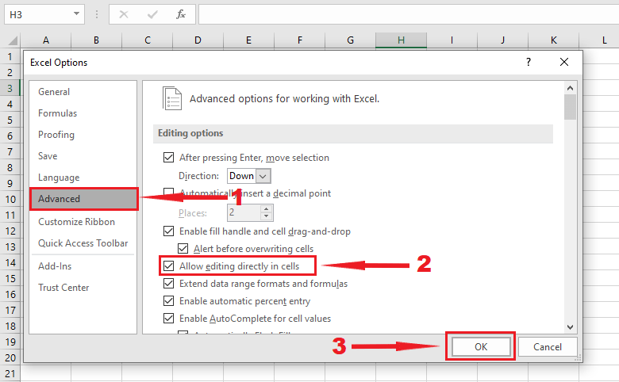619x382 pixels.
Task: Select row 3 header
Action: click(x=10, y=88)
